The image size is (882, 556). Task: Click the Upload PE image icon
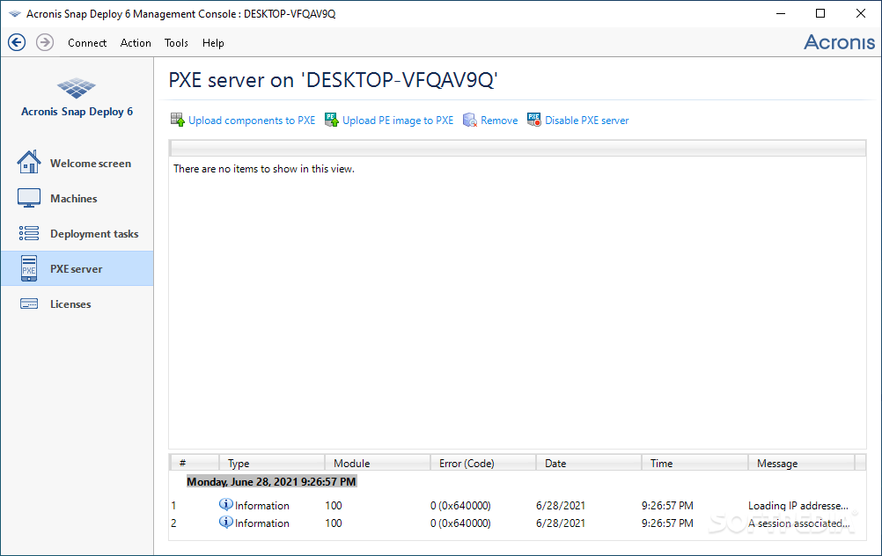point(332,120)
